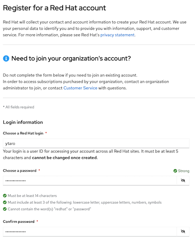Click the Choose a password label
The height and width of the screenshot is (241, 195).
pyautogui.click(x=20, y=171)
